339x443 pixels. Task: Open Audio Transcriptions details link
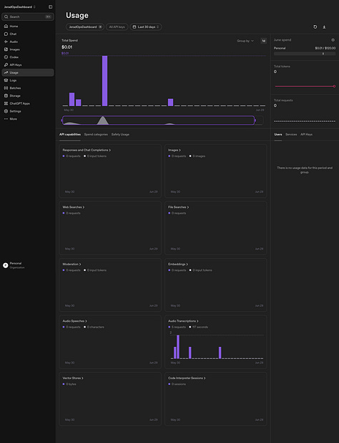[183, 321]
